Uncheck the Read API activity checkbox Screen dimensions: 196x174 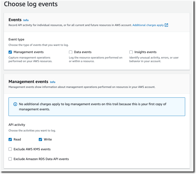[10, 139]
